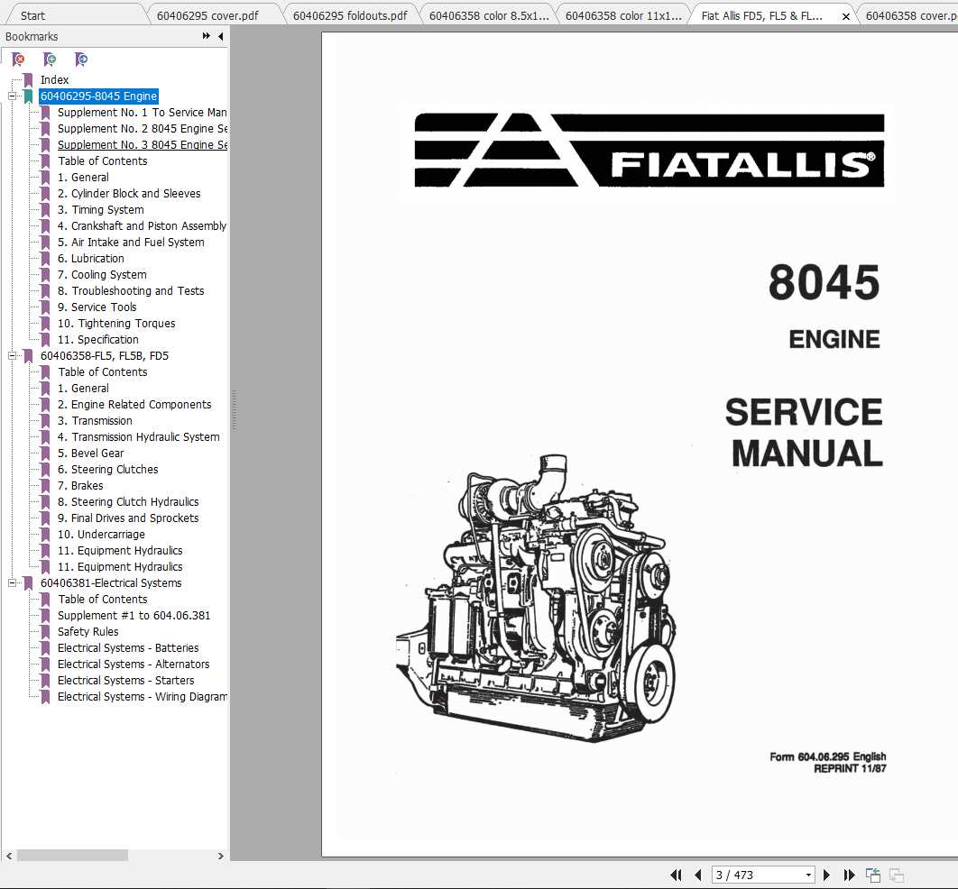
Task: Open 7. Brakes bookmark
Action: pyautogui.click(x=80, y=485)
